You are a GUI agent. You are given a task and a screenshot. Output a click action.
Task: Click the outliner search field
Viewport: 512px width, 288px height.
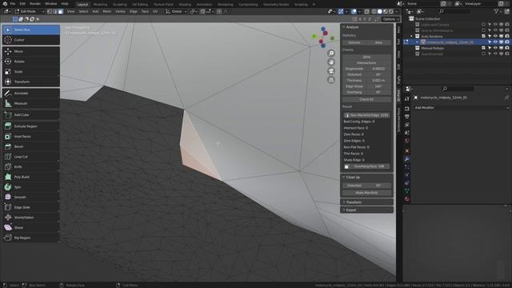coord(454,11)
